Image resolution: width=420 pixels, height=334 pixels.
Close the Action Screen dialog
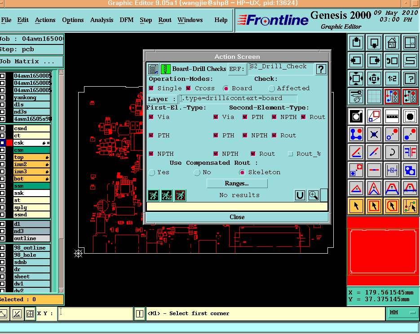click(237, 217)
